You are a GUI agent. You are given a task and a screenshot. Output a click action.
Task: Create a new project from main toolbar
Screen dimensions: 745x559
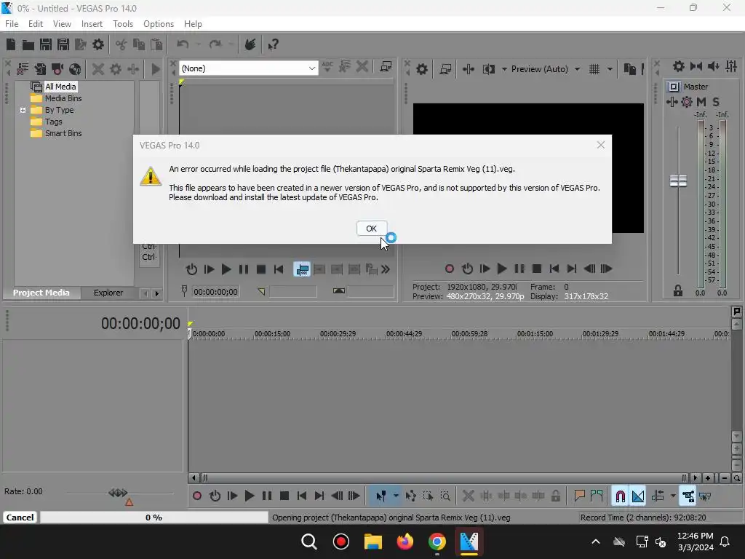(11, 44)
